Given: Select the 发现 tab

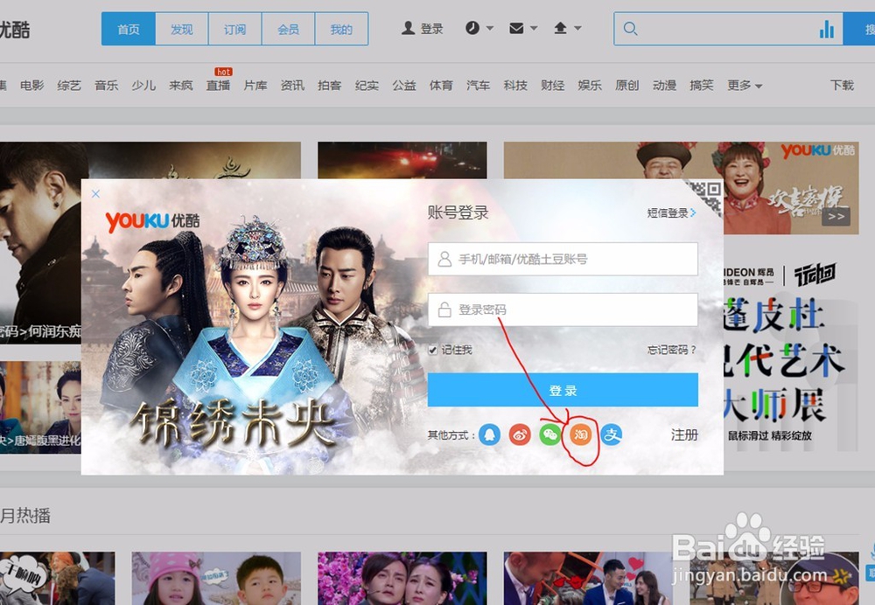Looking at the screenshot, I should tap(182, 29).
